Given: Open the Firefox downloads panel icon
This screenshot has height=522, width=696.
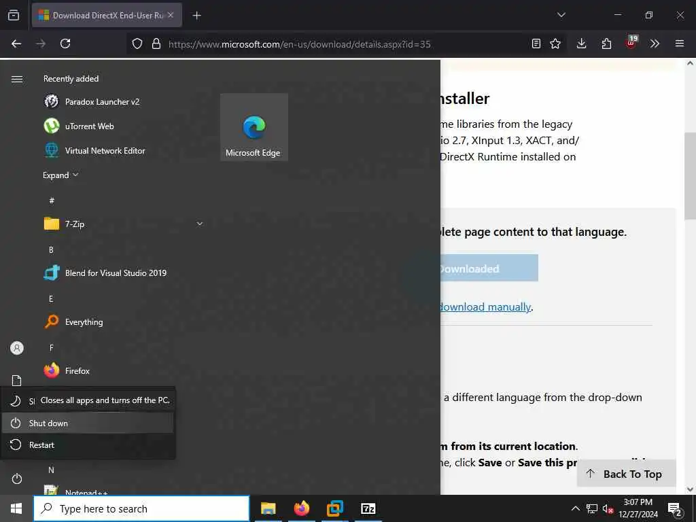Looking at the screenshot, I should (x=582, y=43).
